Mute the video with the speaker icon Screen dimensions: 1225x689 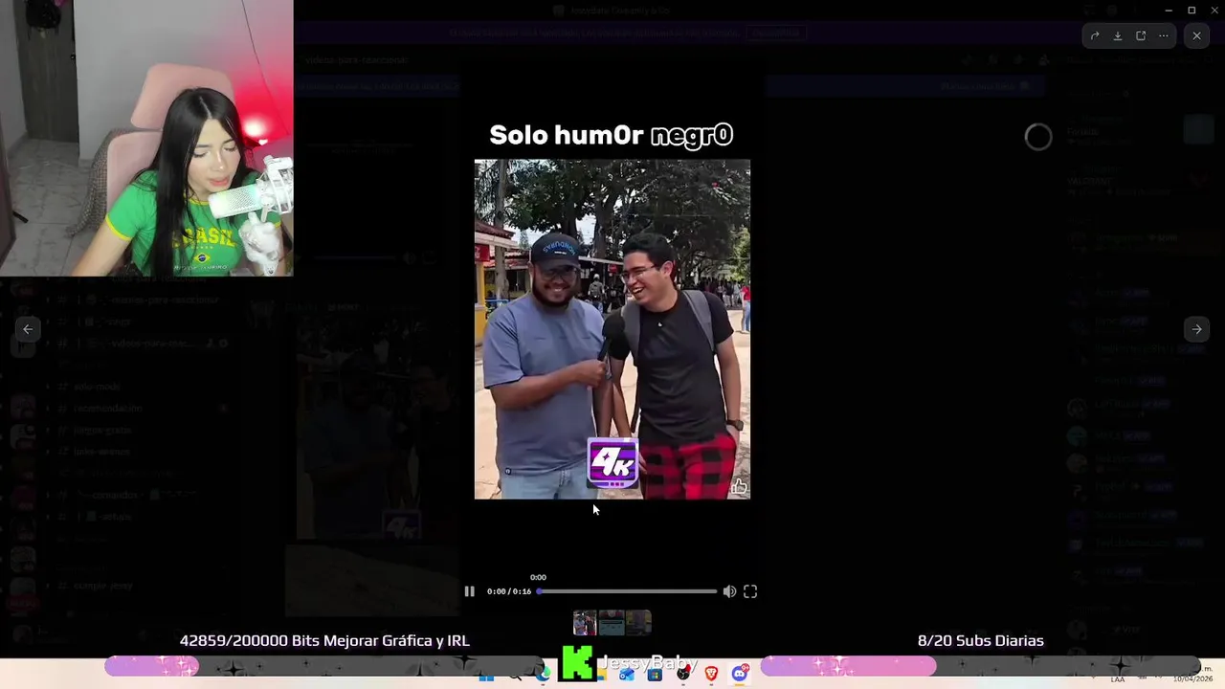click(729, 591)
